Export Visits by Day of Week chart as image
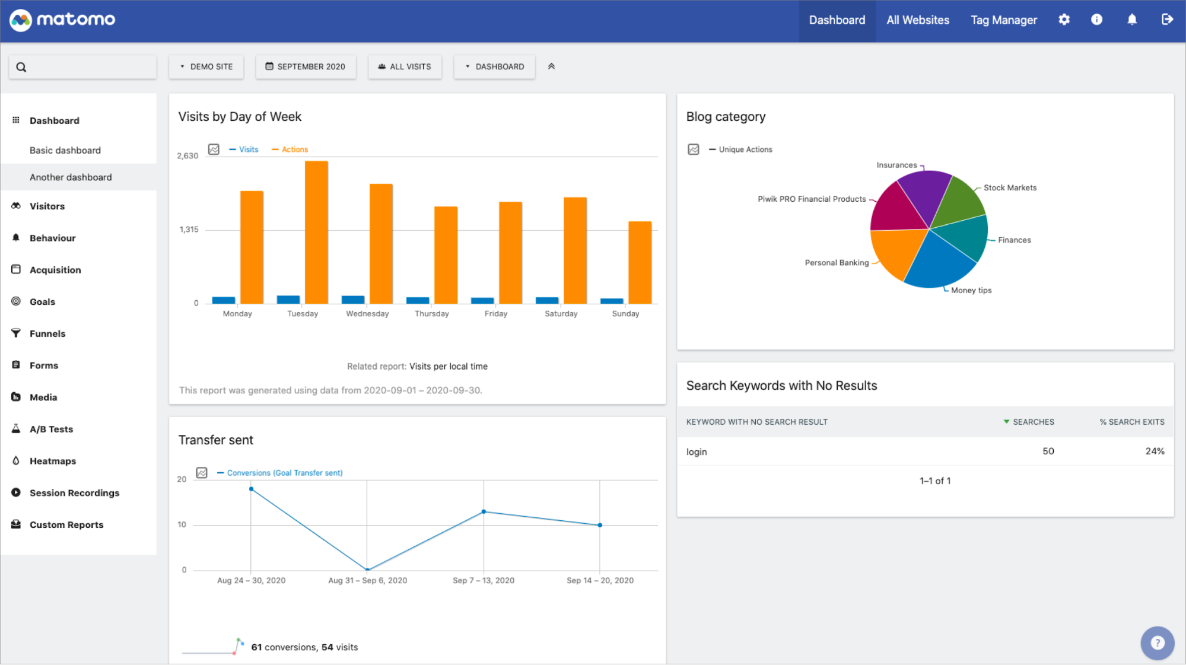 213,149
